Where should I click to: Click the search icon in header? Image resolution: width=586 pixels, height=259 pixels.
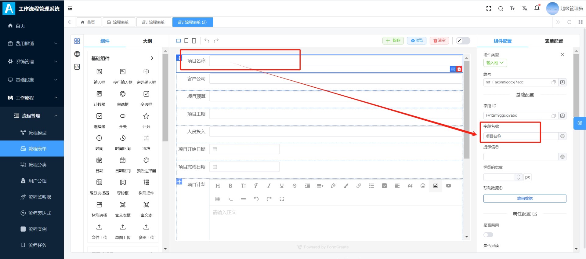click(x=501, y=9)
